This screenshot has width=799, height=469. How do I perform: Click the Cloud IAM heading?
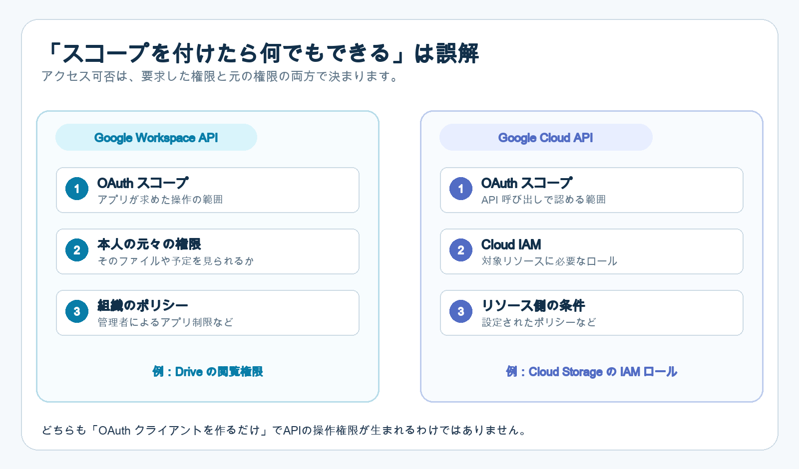(511, 244)
